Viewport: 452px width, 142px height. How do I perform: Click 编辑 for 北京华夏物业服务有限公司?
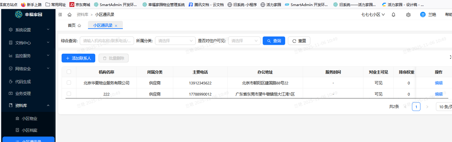tap(438, 83)
